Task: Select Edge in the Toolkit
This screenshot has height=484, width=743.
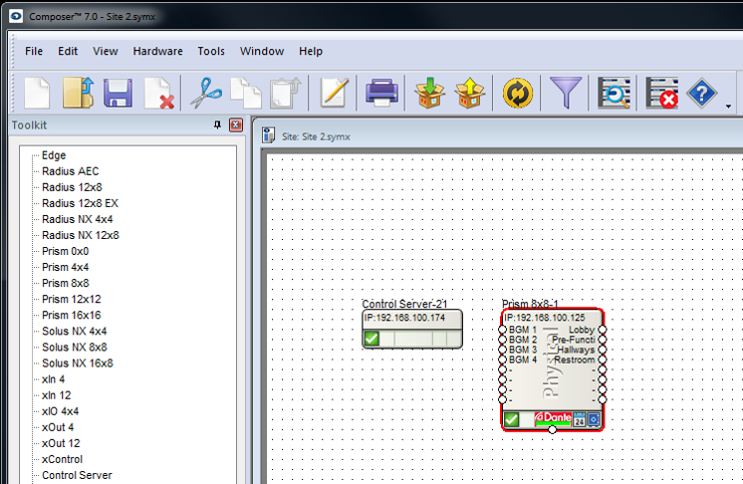Action: (x=54, y=155)
